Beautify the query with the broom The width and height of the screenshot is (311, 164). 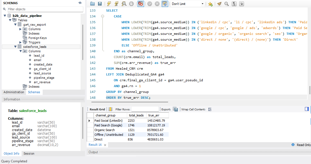[x=219, y=4]
